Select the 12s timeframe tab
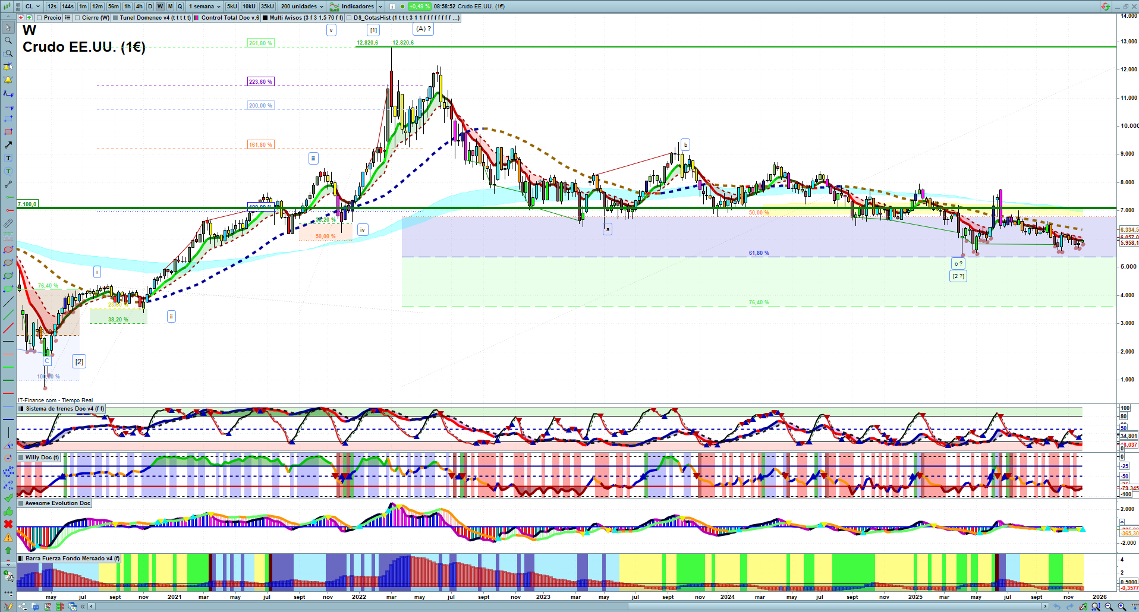The height and width of the screenshot is (612, 1139). [52, 7]
